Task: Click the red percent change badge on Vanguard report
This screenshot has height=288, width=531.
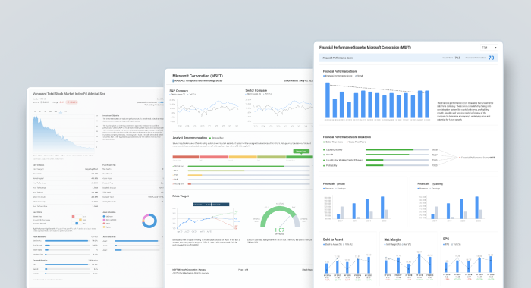Action: point(72,102)
